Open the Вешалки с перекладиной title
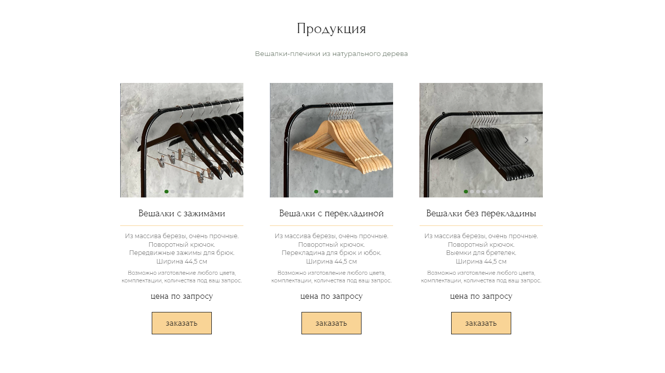 331,213
